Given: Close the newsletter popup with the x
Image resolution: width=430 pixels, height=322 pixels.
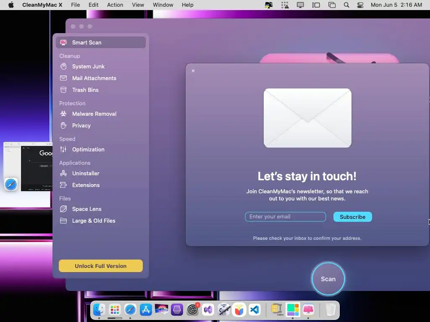Looking at the screenshot, I should [x=193, y=70].
